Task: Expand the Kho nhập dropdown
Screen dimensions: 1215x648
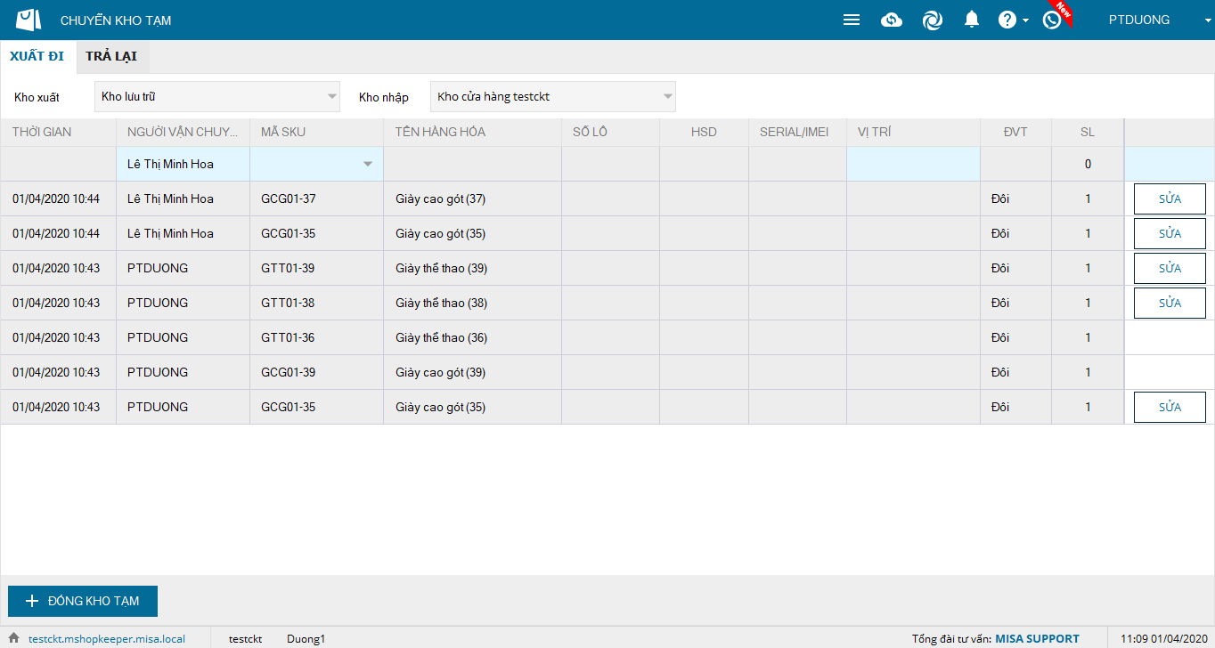Action: 667,96
